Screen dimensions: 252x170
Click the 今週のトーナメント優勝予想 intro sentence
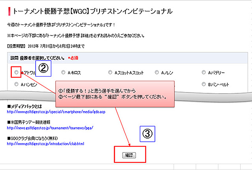point(61,25)
